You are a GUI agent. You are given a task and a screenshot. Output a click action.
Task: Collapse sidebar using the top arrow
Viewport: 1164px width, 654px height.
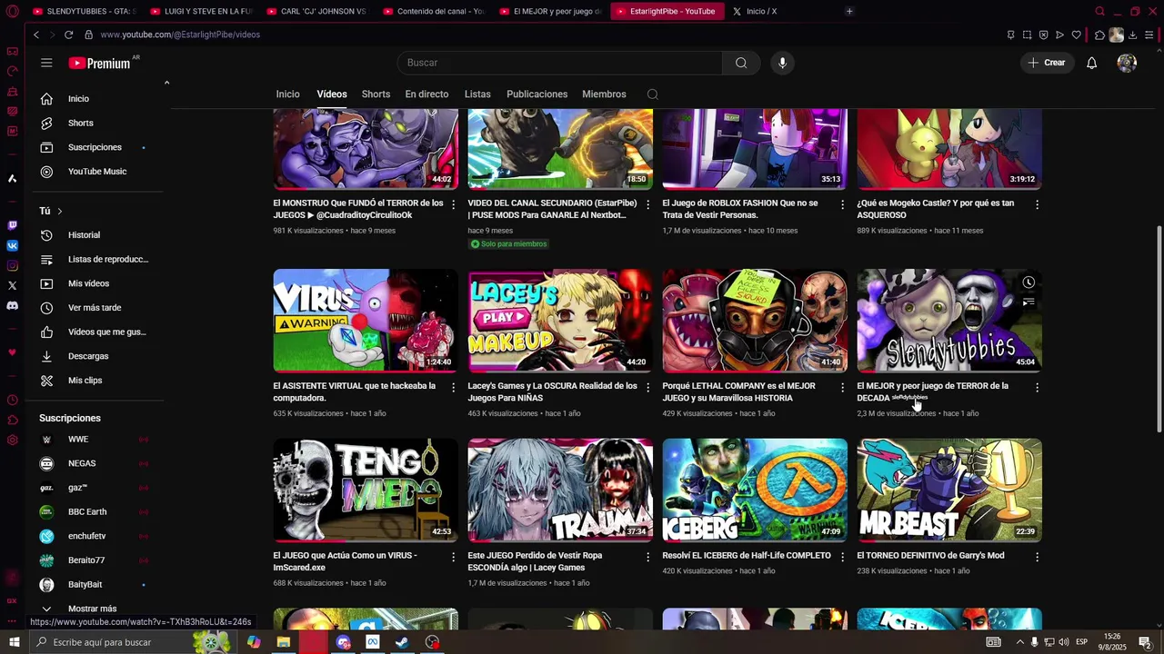[166, 84]
